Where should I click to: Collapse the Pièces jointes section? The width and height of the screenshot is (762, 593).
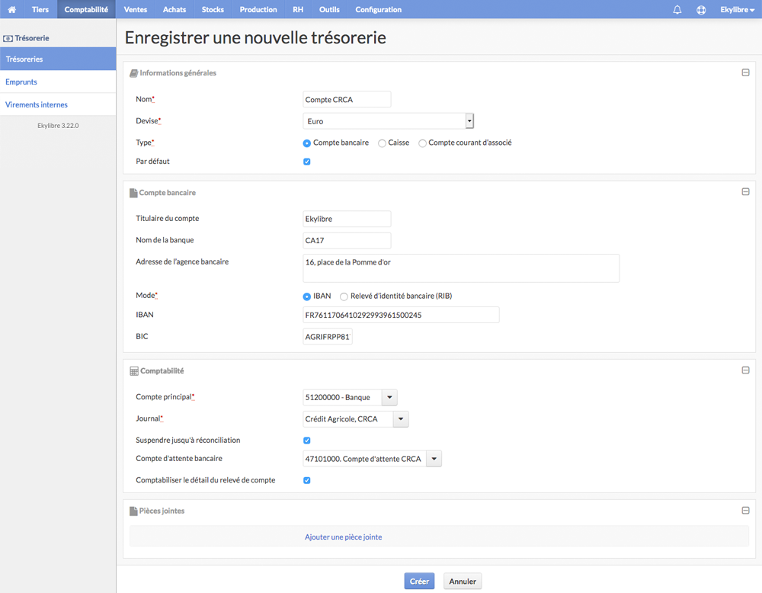pyautogui.click(x=745, y=511)
